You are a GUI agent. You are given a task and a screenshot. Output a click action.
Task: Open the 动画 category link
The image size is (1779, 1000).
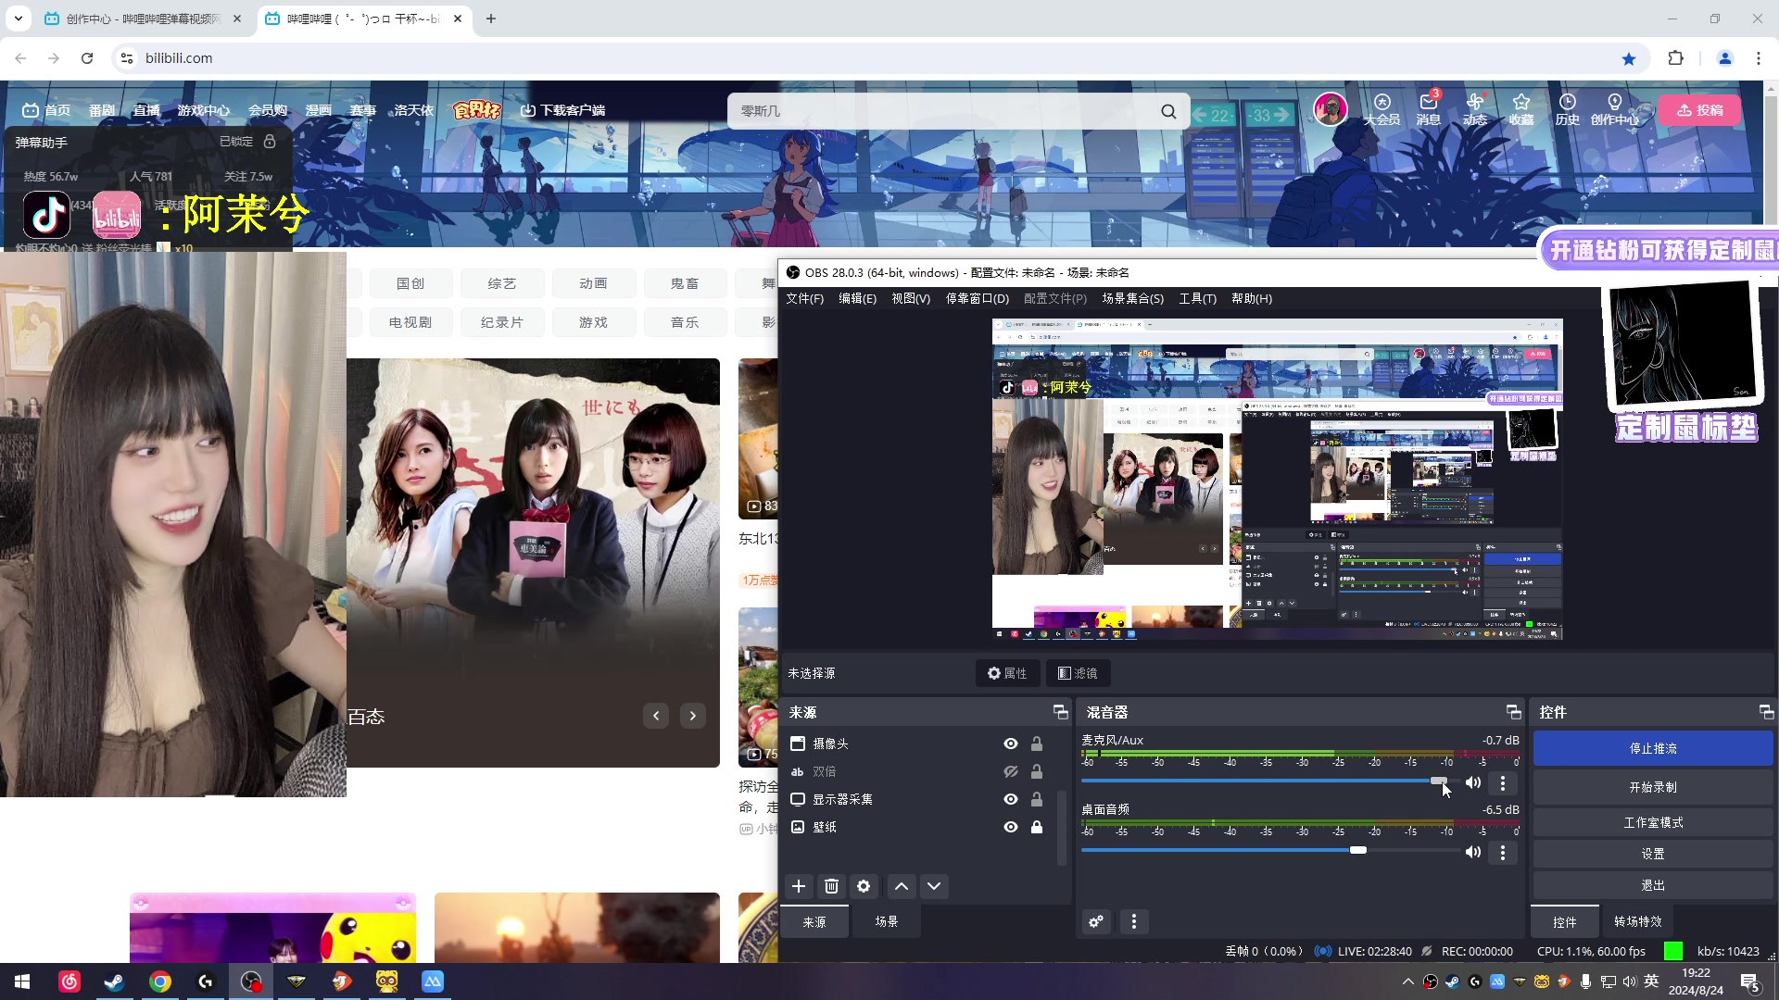593,283
